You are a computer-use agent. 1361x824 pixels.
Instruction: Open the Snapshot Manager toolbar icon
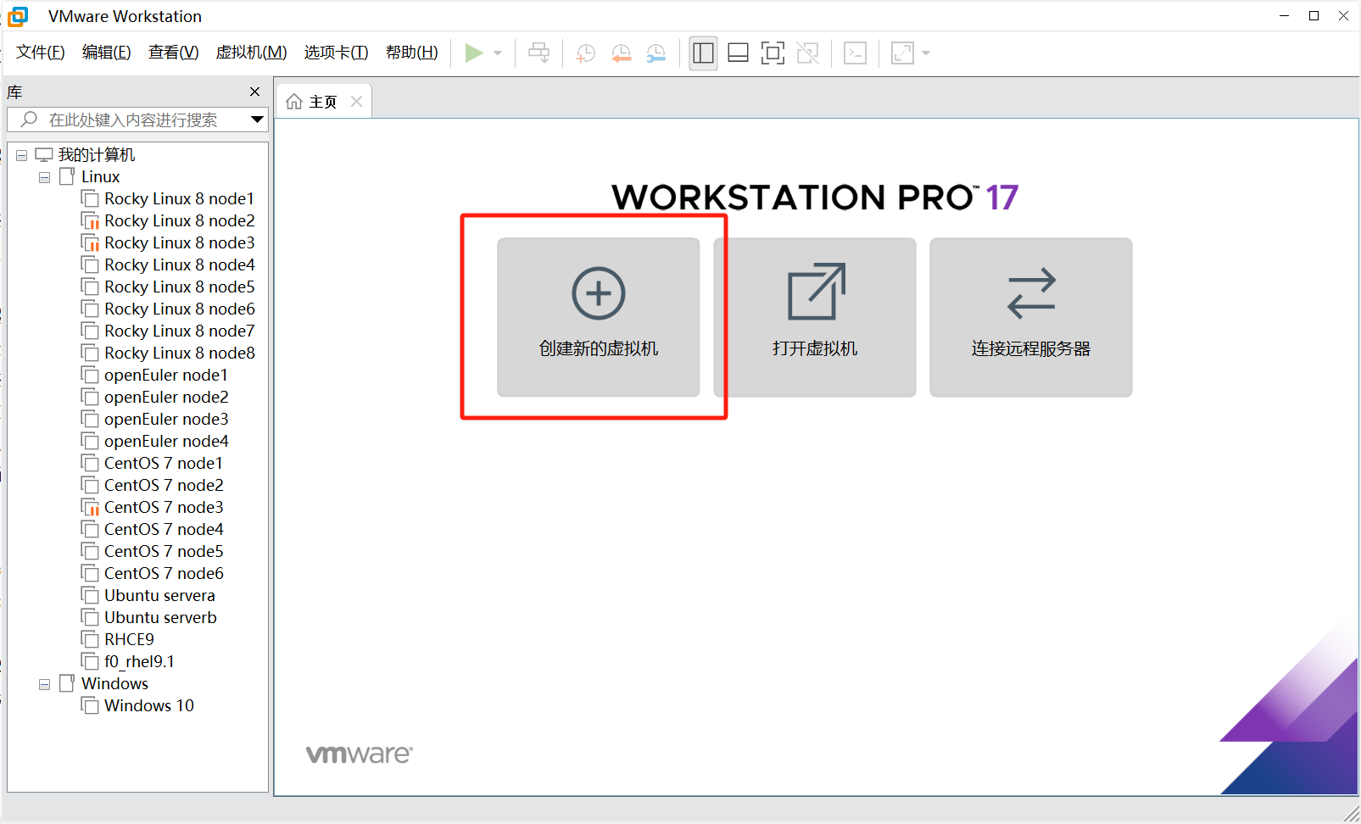pyautogui.click(x=656, y=53)
